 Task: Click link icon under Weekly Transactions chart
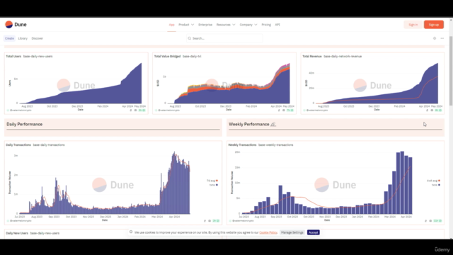[x=426, y=220]
